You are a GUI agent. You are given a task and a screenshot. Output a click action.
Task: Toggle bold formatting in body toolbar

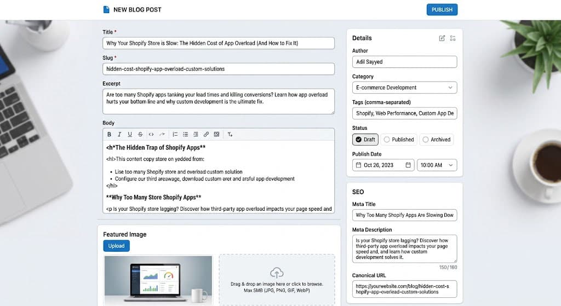point(109,135)
